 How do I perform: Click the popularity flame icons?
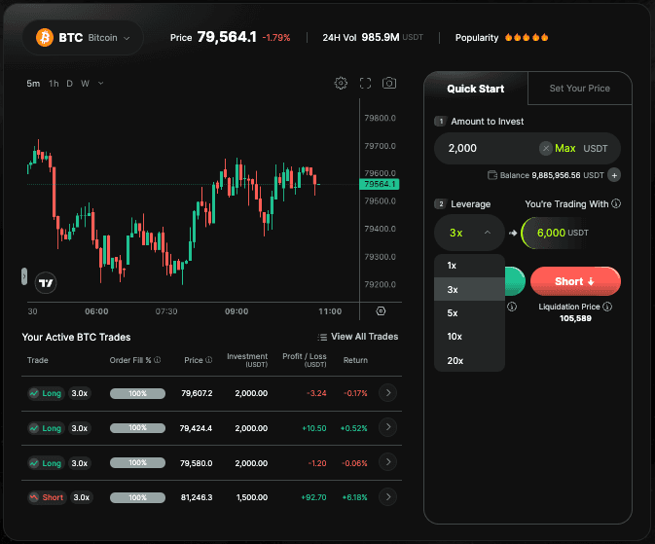(527, 38)
